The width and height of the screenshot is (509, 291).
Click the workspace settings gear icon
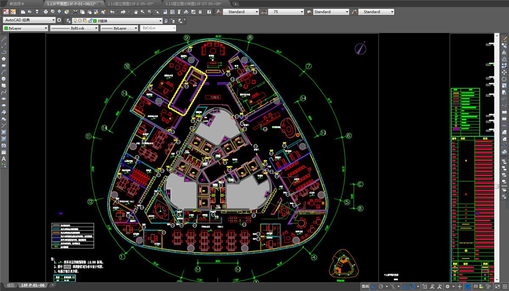pos(59,20)
